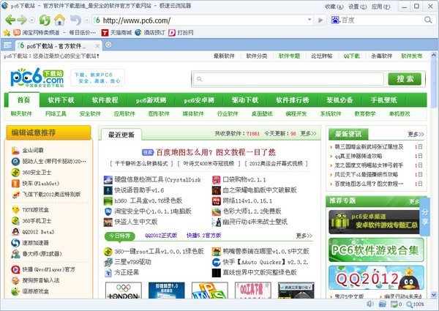Click the green refresh icon
Screen dimensions: 439x311
(45, 20)
